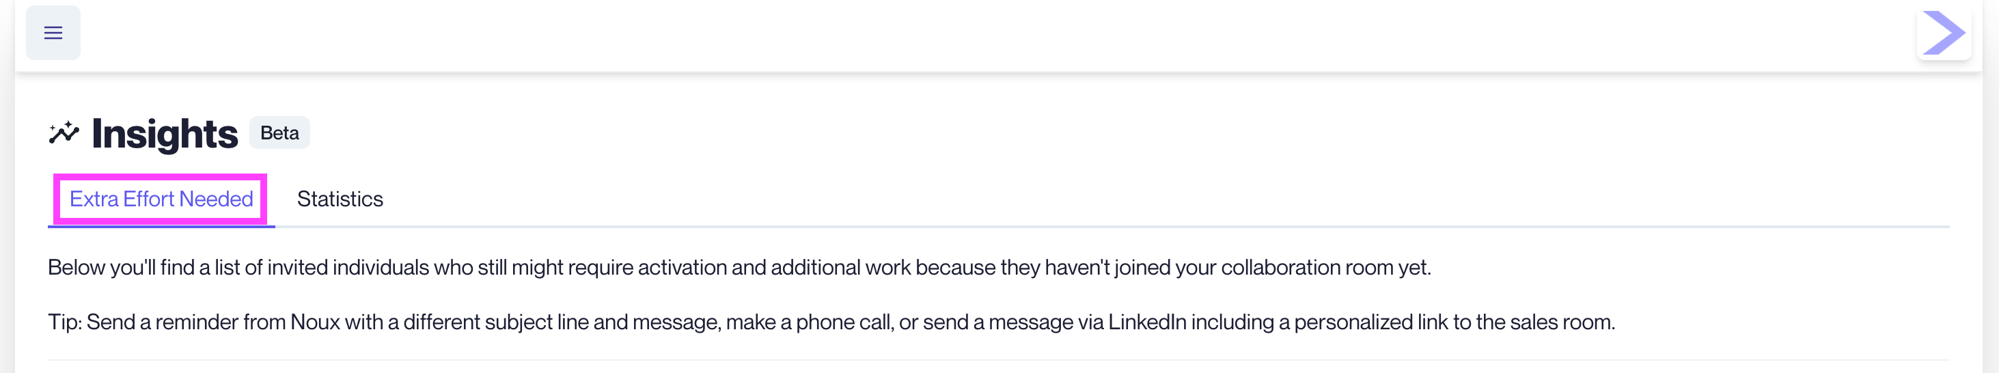Image resolution: width=1999 pixels, height=373 pixels.
Task: Click the purple arrow logo
Action: 1943,33
